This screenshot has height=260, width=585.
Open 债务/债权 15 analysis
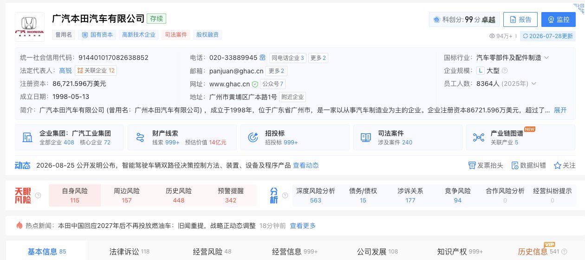point(363,195)
